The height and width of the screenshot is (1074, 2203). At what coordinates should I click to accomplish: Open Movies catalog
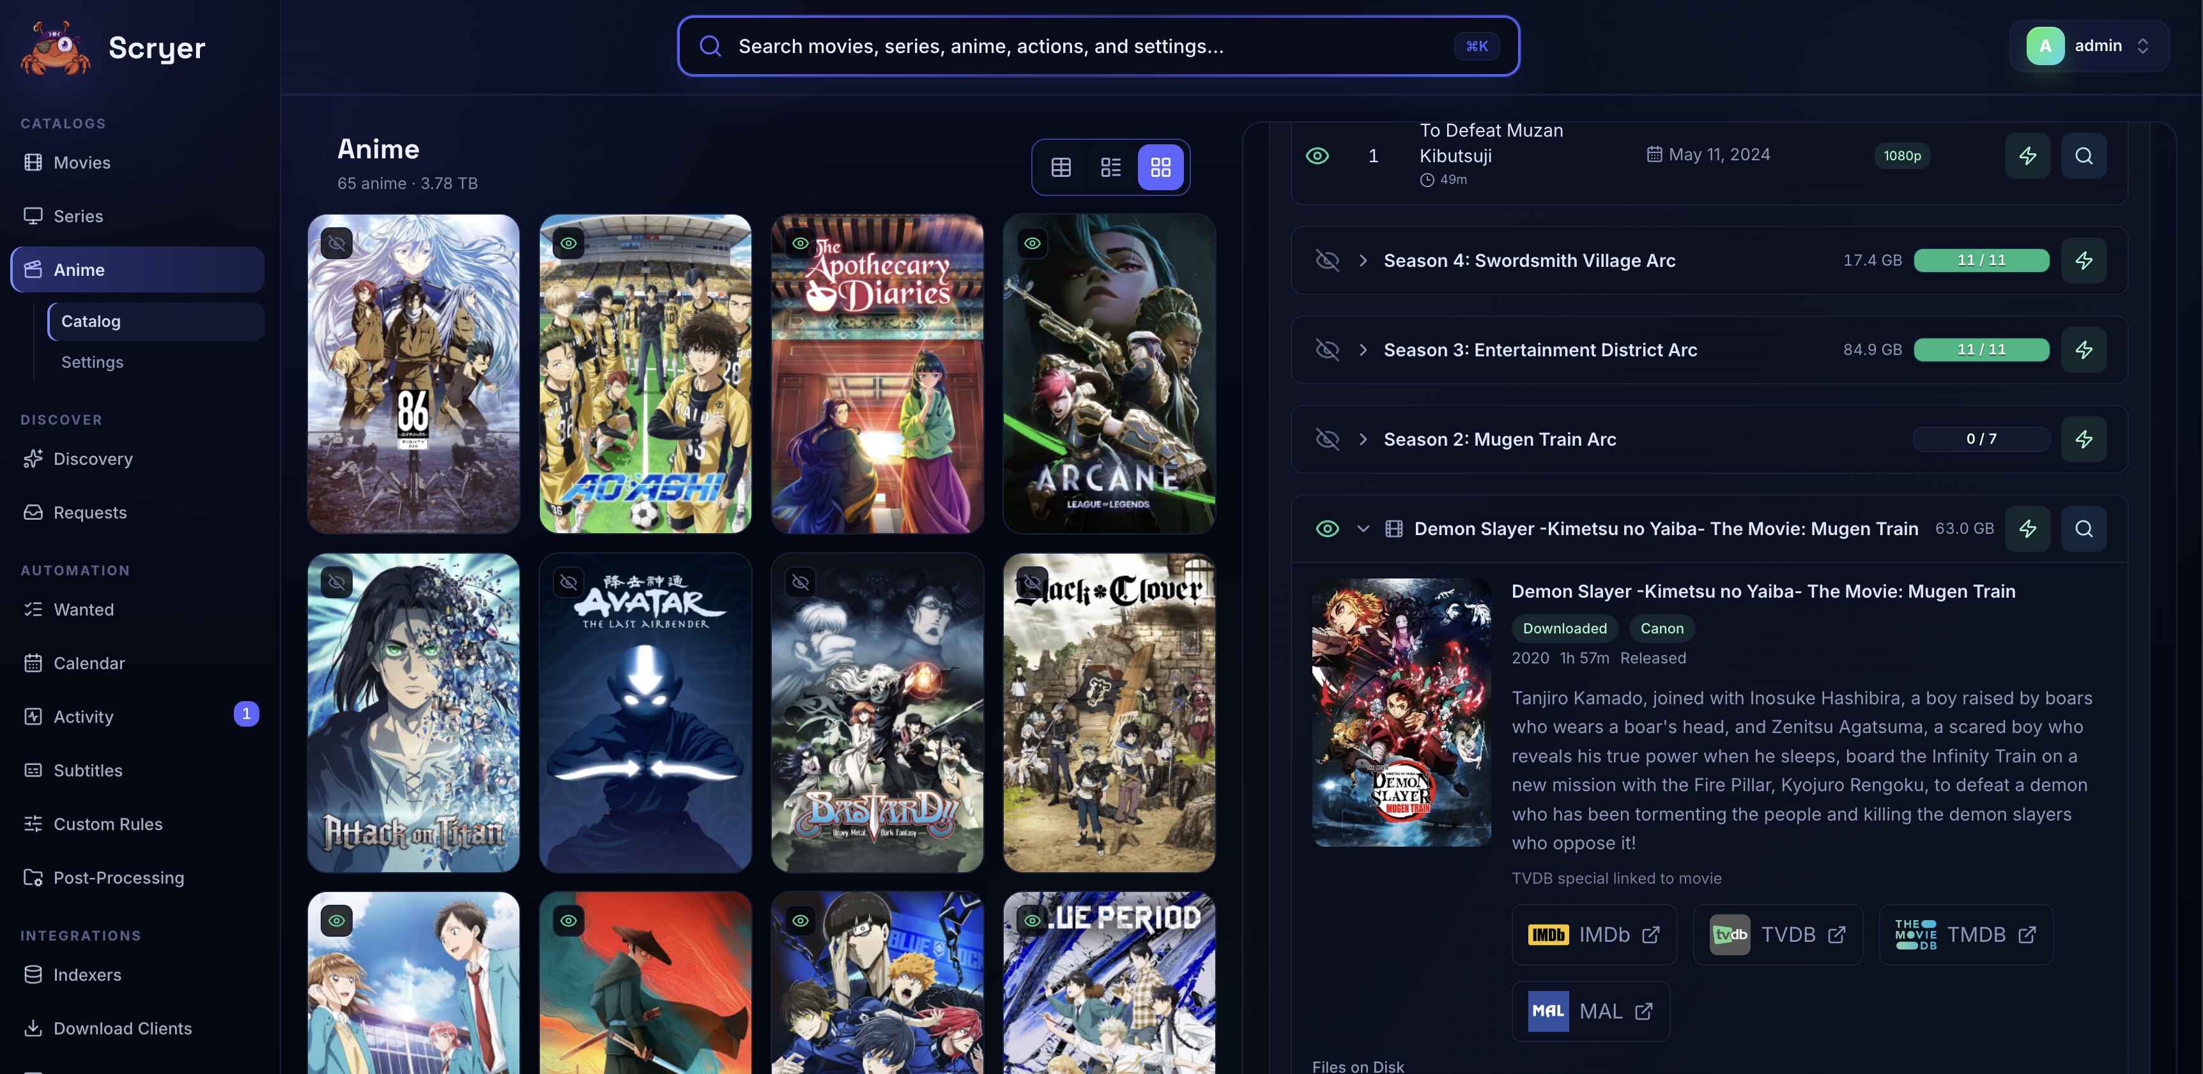[x=137, y=162]
